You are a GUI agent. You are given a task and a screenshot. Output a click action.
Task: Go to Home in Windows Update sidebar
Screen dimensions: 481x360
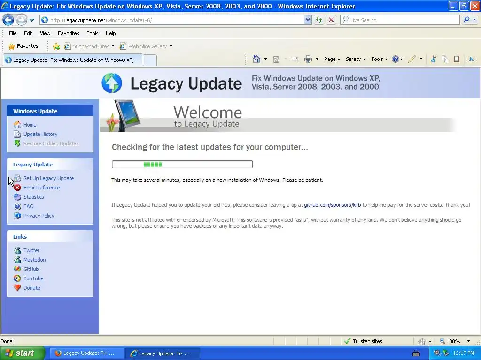30,125
